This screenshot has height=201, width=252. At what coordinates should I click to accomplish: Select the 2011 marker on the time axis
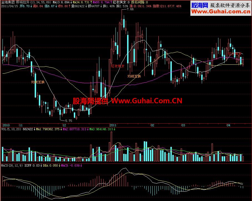point(113,125)
